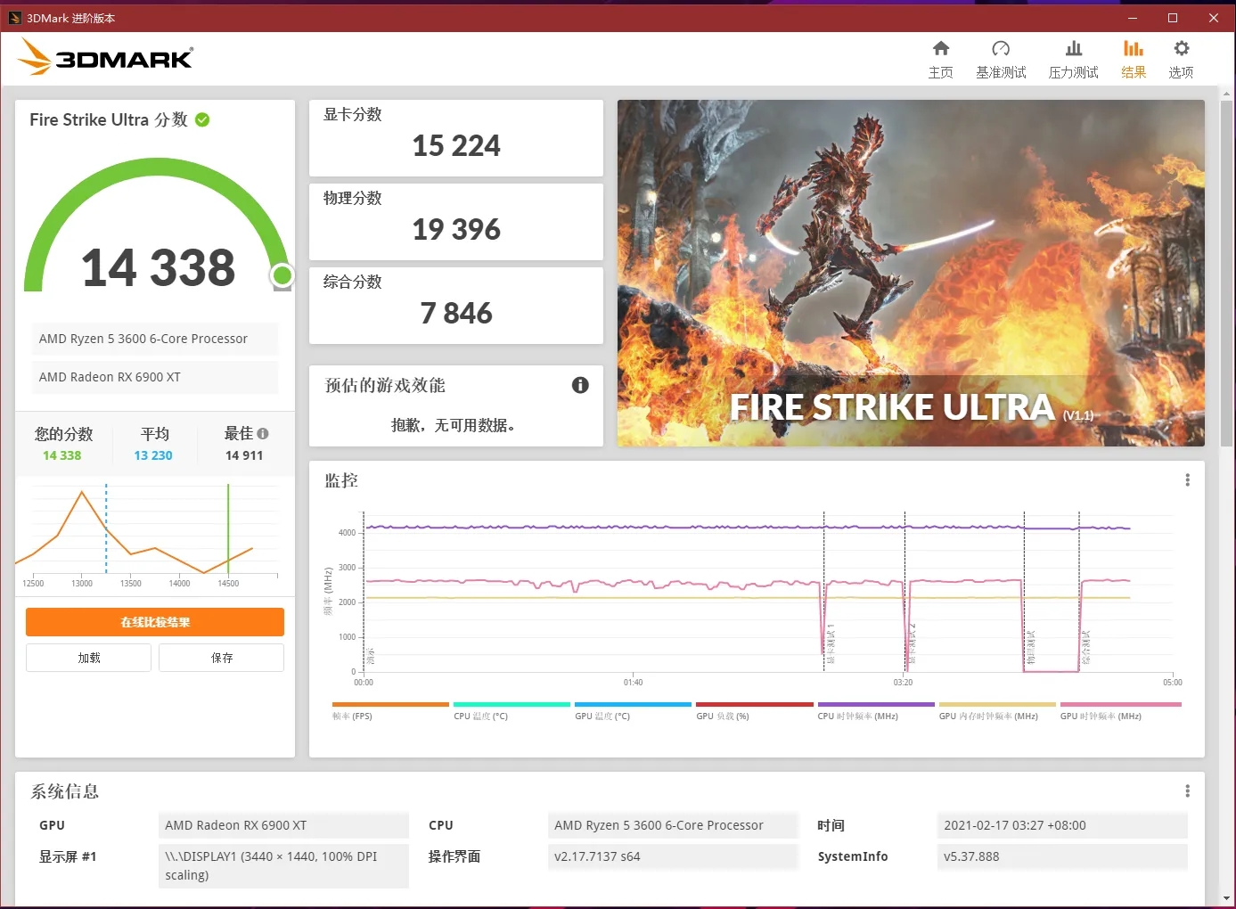Go to the 主页 home tab
Image resolution: width=1236 pixels, height=909 pixels.
click(941, 60)
